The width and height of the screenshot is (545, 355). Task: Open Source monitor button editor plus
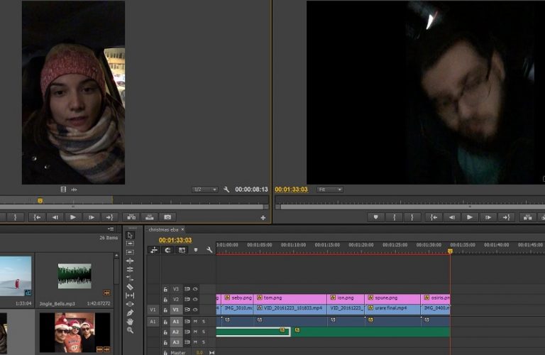(263, 217)
